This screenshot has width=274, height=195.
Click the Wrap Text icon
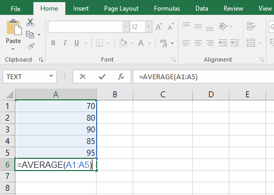251,27
